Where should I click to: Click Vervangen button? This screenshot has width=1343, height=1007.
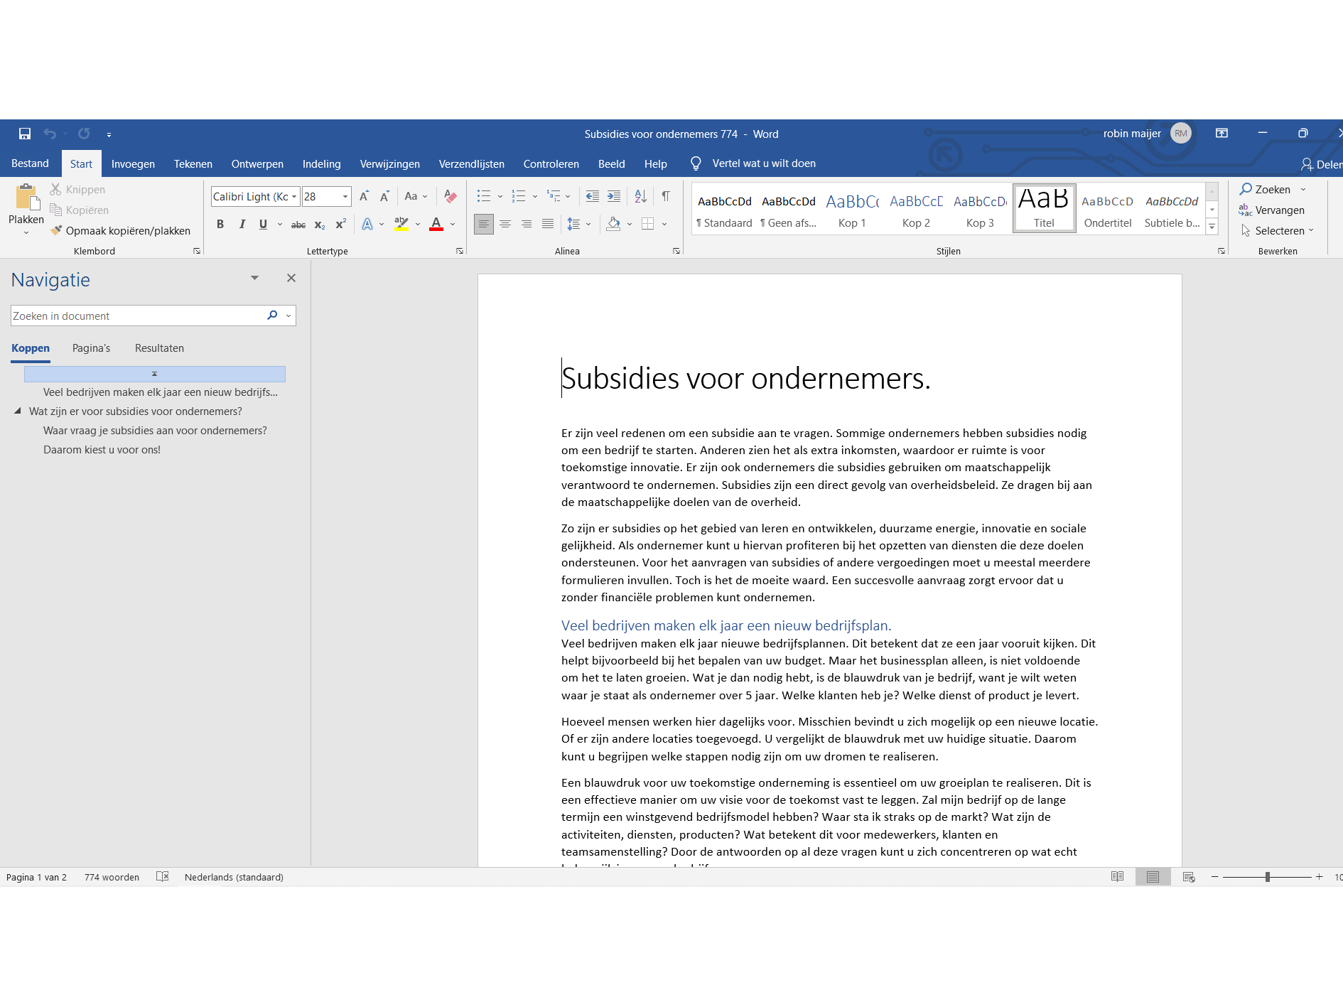[1272, 210]
